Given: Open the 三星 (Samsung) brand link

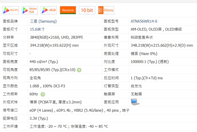Looking at the screenshot, I should click(x=43, y=21).
